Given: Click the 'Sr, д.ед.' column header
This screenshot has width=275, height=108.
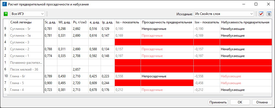Looking at the screenshot, I should (x=50, y=22).
